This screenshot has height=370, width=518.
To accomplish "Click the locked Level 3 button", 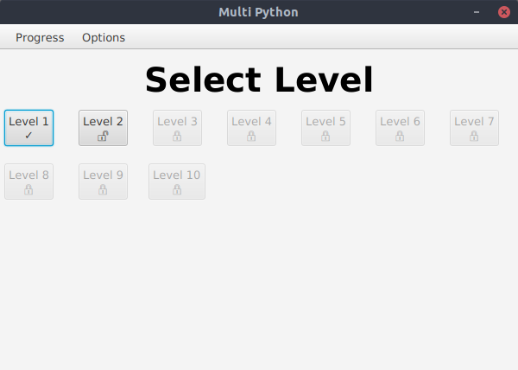I will tap(177, 128).
